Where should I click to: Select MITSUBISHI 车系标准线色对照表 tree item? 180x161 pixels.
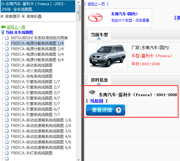pyautogui.click(x=39, y=38)
